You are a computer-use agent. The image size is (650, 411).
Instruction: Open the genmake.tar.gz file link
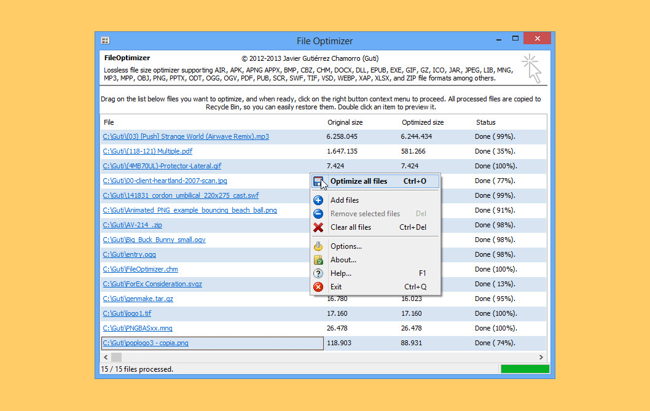138,299
